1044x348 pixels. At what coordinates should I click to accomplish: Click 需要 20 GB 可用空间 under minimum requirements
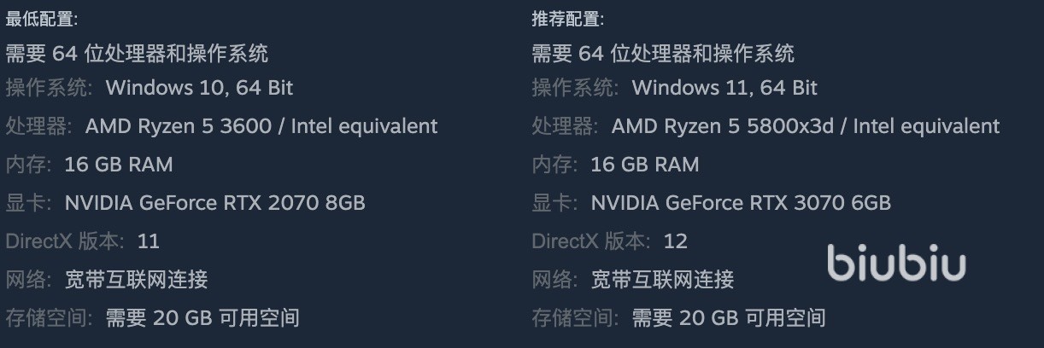[x=202, y=318]
